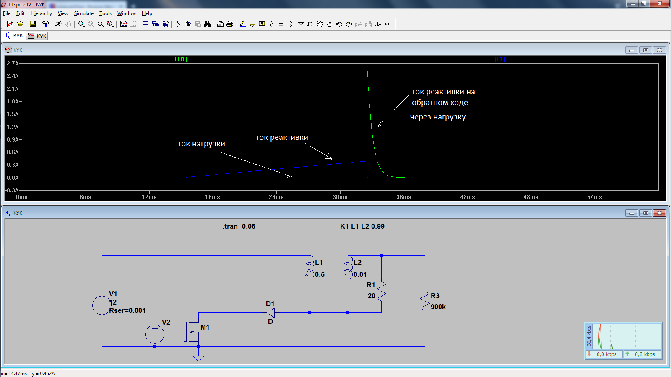Screen dimensions: 671x377
Task: Click the Text 'Aa' tool icon
Action: pos(378,24)
